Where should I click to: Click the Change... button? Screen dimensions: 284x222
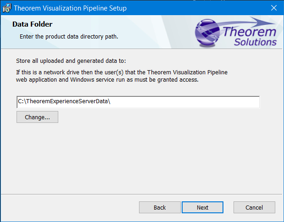point(37,117)
